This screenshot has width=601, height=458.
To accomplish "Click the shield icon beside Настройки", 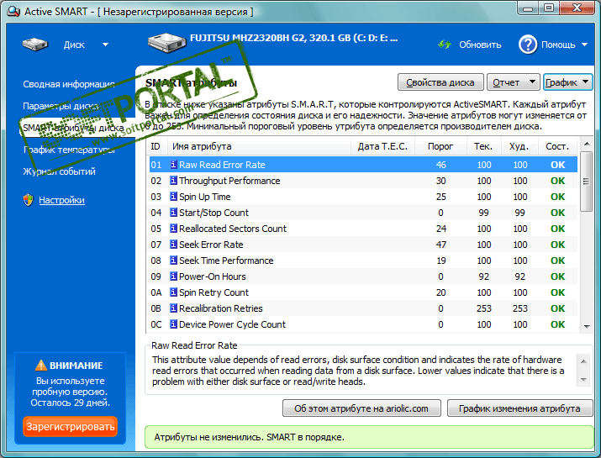I will 29,200.
